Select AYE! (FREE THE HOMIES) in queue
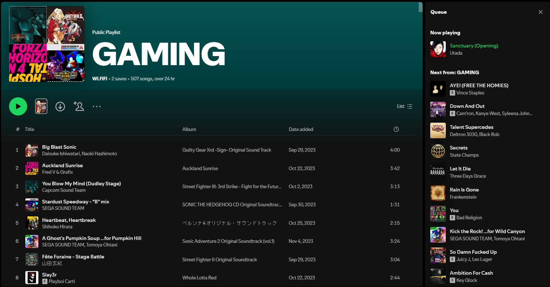This screenshot has width=550, height=287. [x=479, y=85]
